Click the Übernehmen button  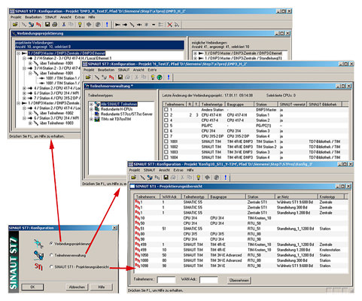point(239,280)
